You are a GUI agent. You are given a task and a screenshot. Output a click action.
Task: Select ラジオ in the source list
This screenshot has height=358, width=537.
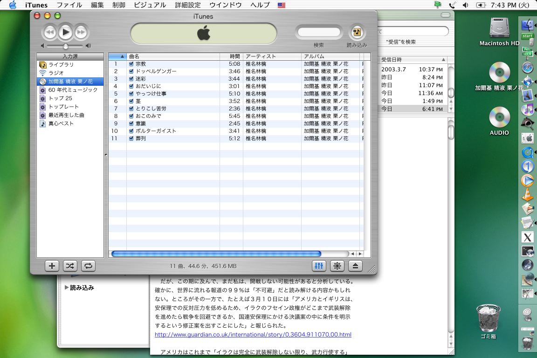tap(70, 73)
